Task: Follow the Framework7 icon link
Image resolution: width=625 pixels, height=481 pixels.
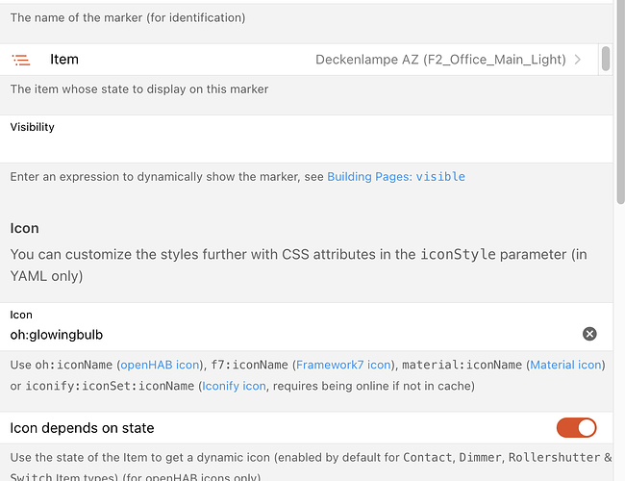Action: click(x=344, y=365)
